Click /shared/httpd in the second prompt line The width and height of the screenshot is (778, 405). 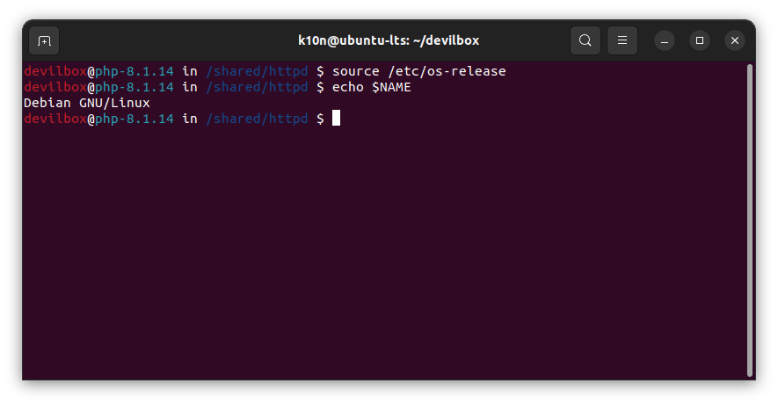coord(257,87)
